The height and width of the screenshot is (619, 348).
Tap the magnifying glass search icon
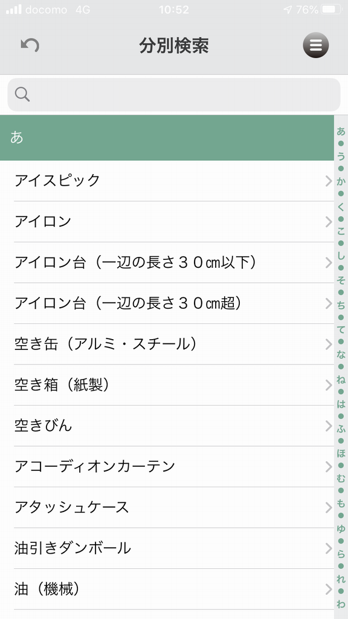pyautogui.click(x=22, y=94)
